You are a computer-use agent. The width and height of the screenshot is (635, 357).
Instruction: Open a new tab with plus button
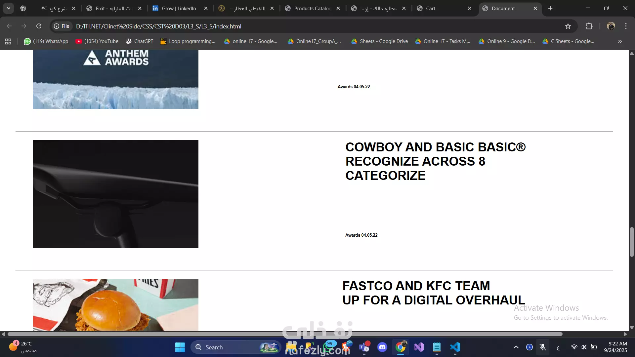[550, 8]
